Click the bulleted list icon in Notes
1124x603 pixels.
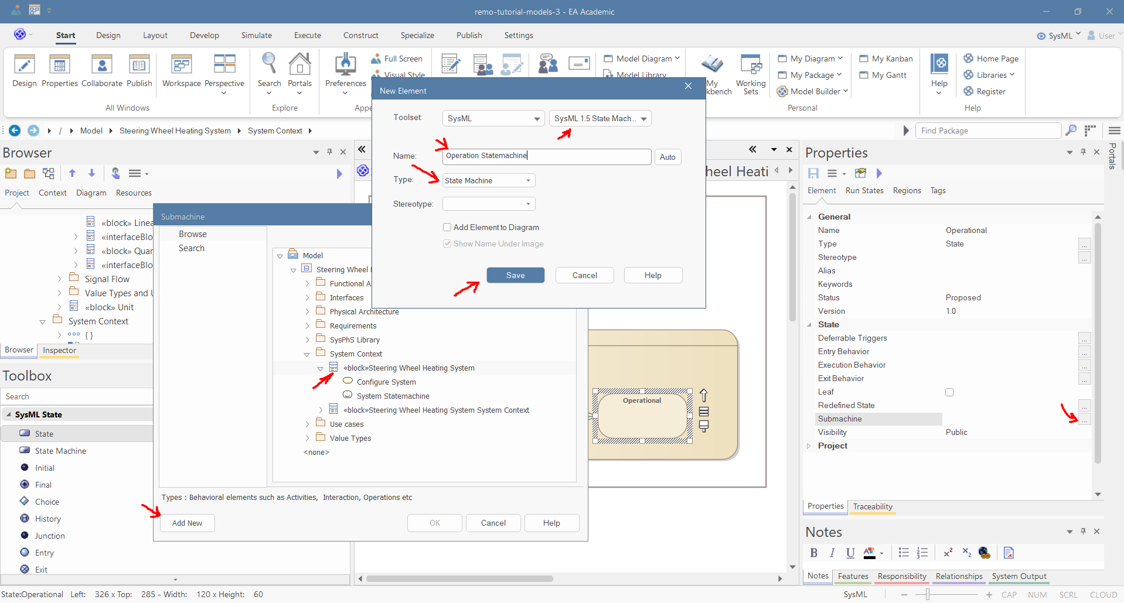click(x=904, y=553)
